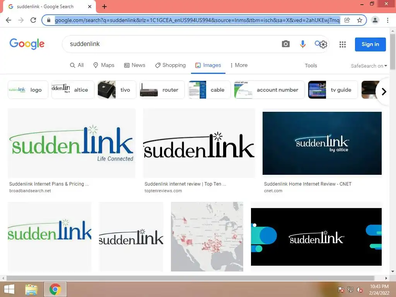Start voice search with the microphone icon
Viewport: 396px width, 297px height.
(302, 44)
